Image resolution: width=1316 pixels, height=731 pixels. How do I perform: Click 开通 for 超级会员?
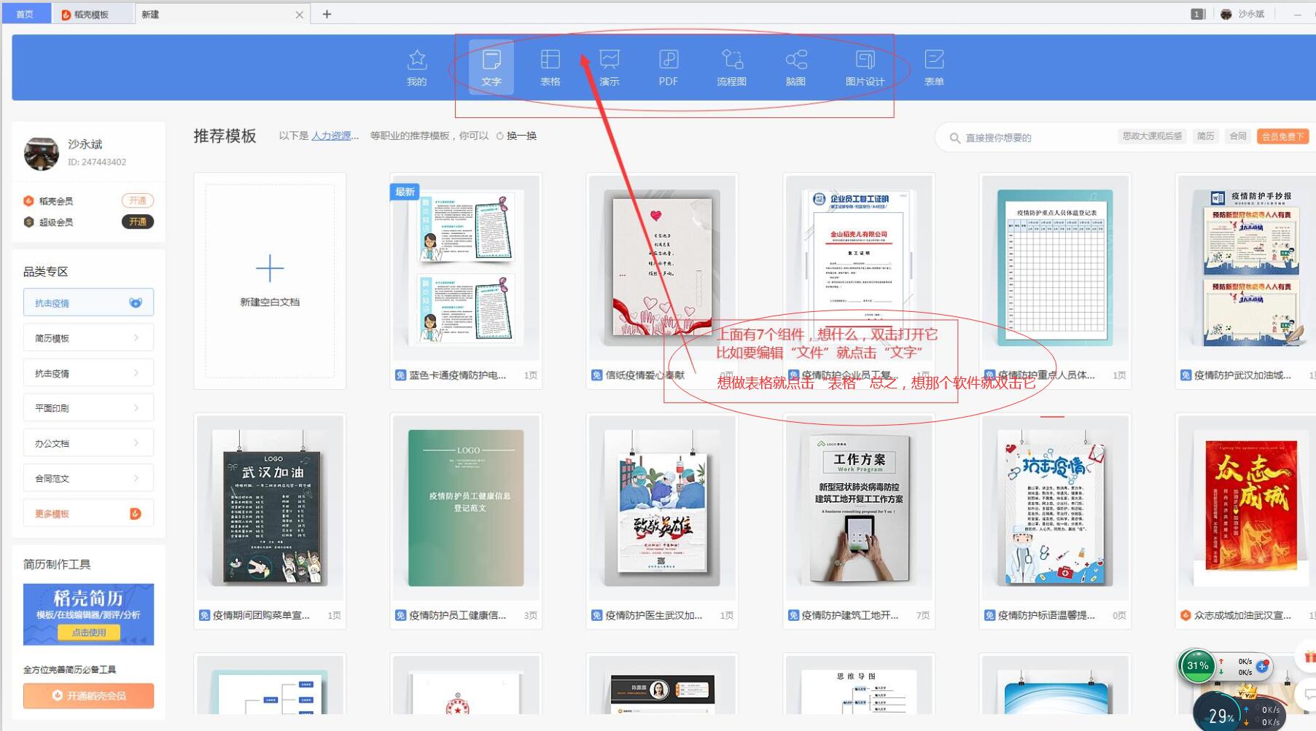pos(137,222)
